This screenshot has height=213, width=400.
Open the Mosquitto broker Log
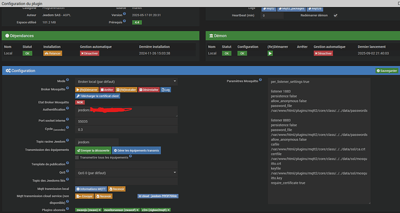pos(166,90)
